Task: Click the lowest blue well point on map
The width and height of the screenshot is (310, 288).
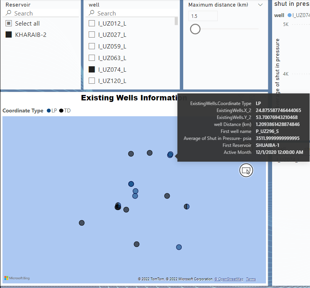Action: 179,247
